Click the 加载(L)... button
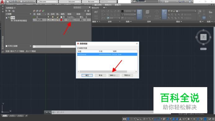Viewport: 215px width, 121px height. [x=114, y=75]
